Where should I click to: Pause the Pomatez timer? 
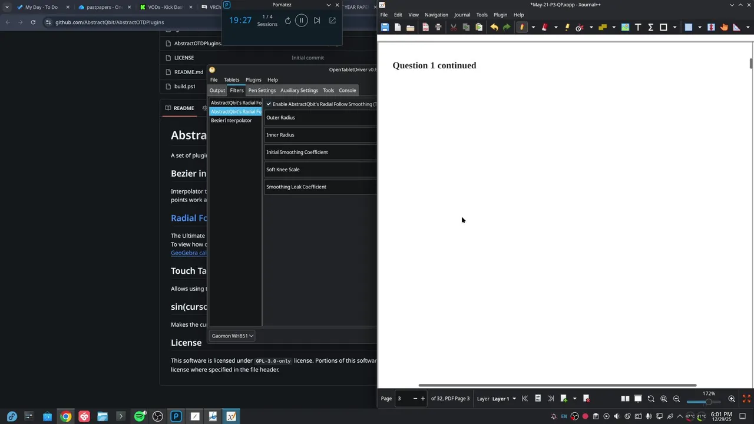click(x=301, y=21)
